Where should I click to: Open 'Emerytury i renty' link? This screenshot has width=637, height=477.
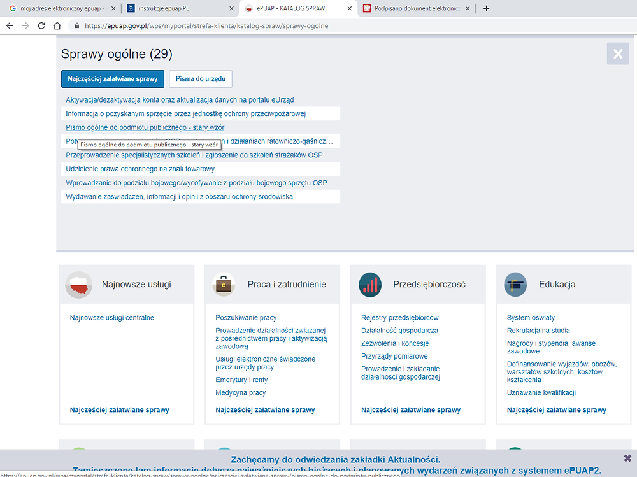[241, 380]
